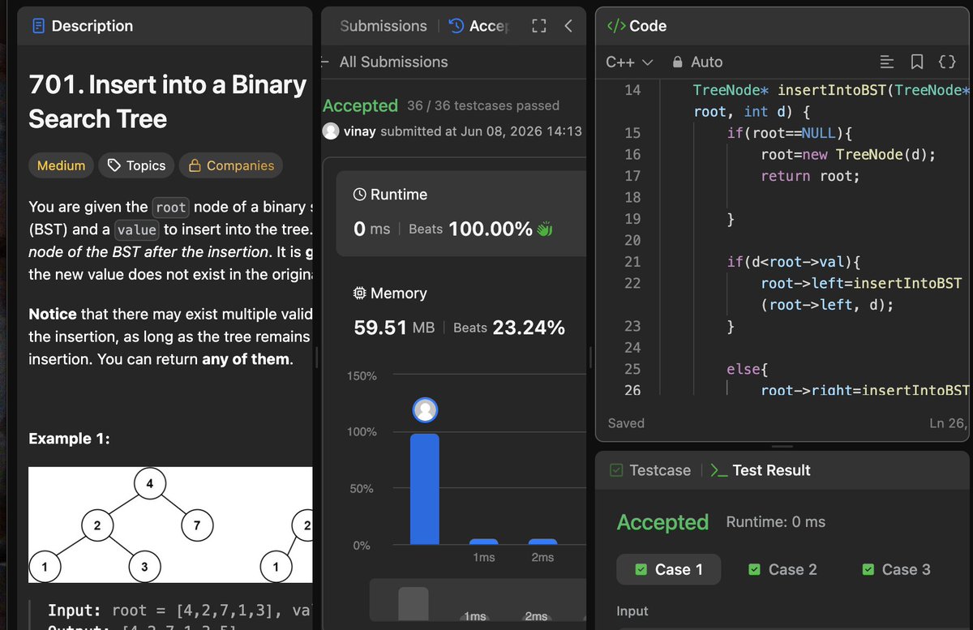The width and height of the screenshot is (973, 630).
Task: Select Case 3 result
Action: pos(896,569)
